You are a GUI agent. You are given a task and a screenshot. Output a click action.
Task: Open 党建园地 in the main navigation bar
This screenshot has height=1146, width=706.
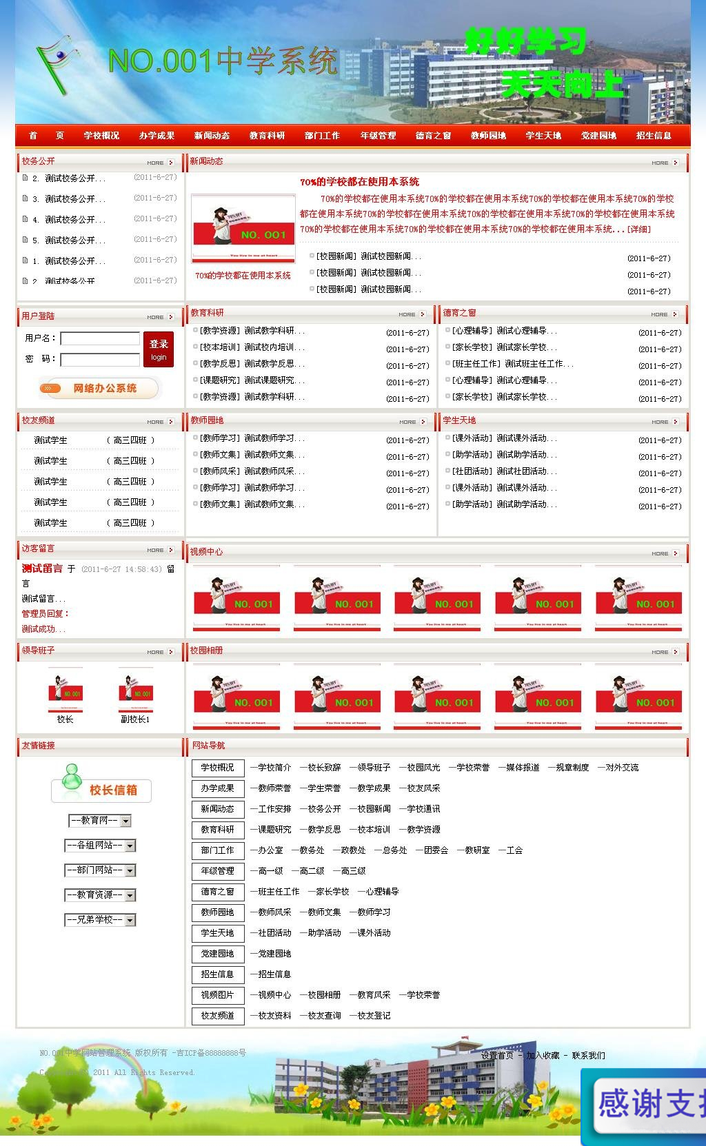click(598, 136)
